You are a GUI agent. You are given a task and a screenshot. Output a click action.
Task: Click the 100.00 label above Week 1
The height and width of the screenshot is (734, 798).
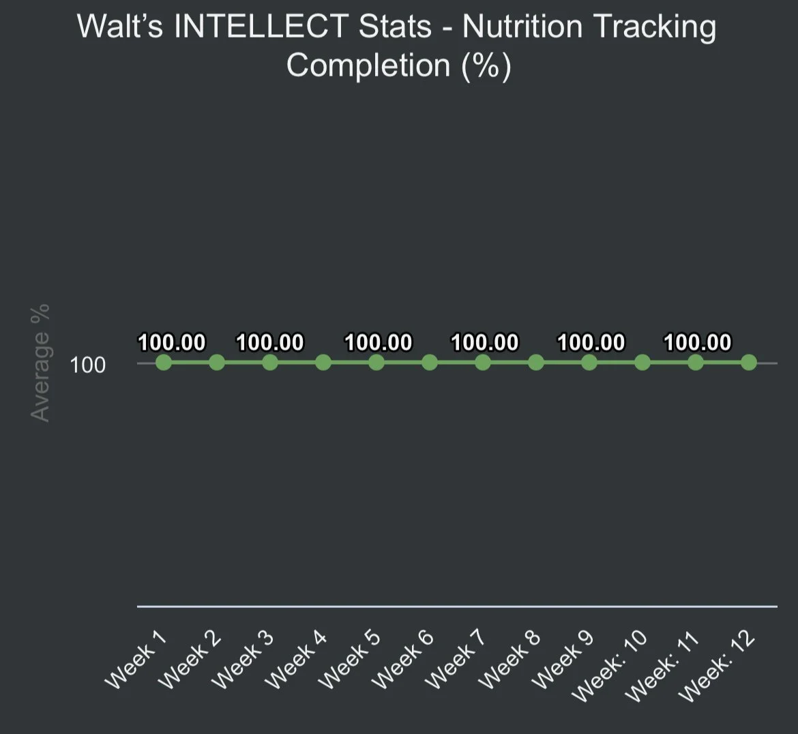click(x=172, y=342)
